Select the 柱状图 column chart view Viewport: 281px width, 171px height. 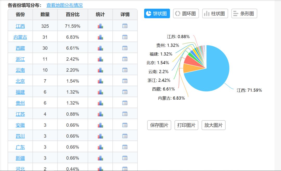tap(215, 14)
